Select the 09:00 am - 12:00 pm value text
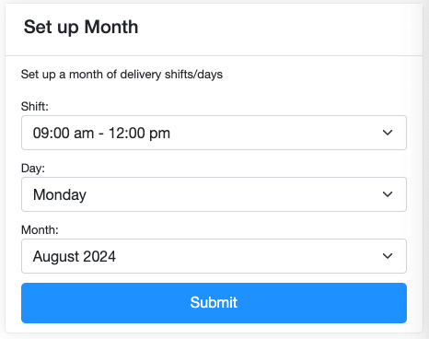This screenshot has height=339, width=429. [101, 134]
